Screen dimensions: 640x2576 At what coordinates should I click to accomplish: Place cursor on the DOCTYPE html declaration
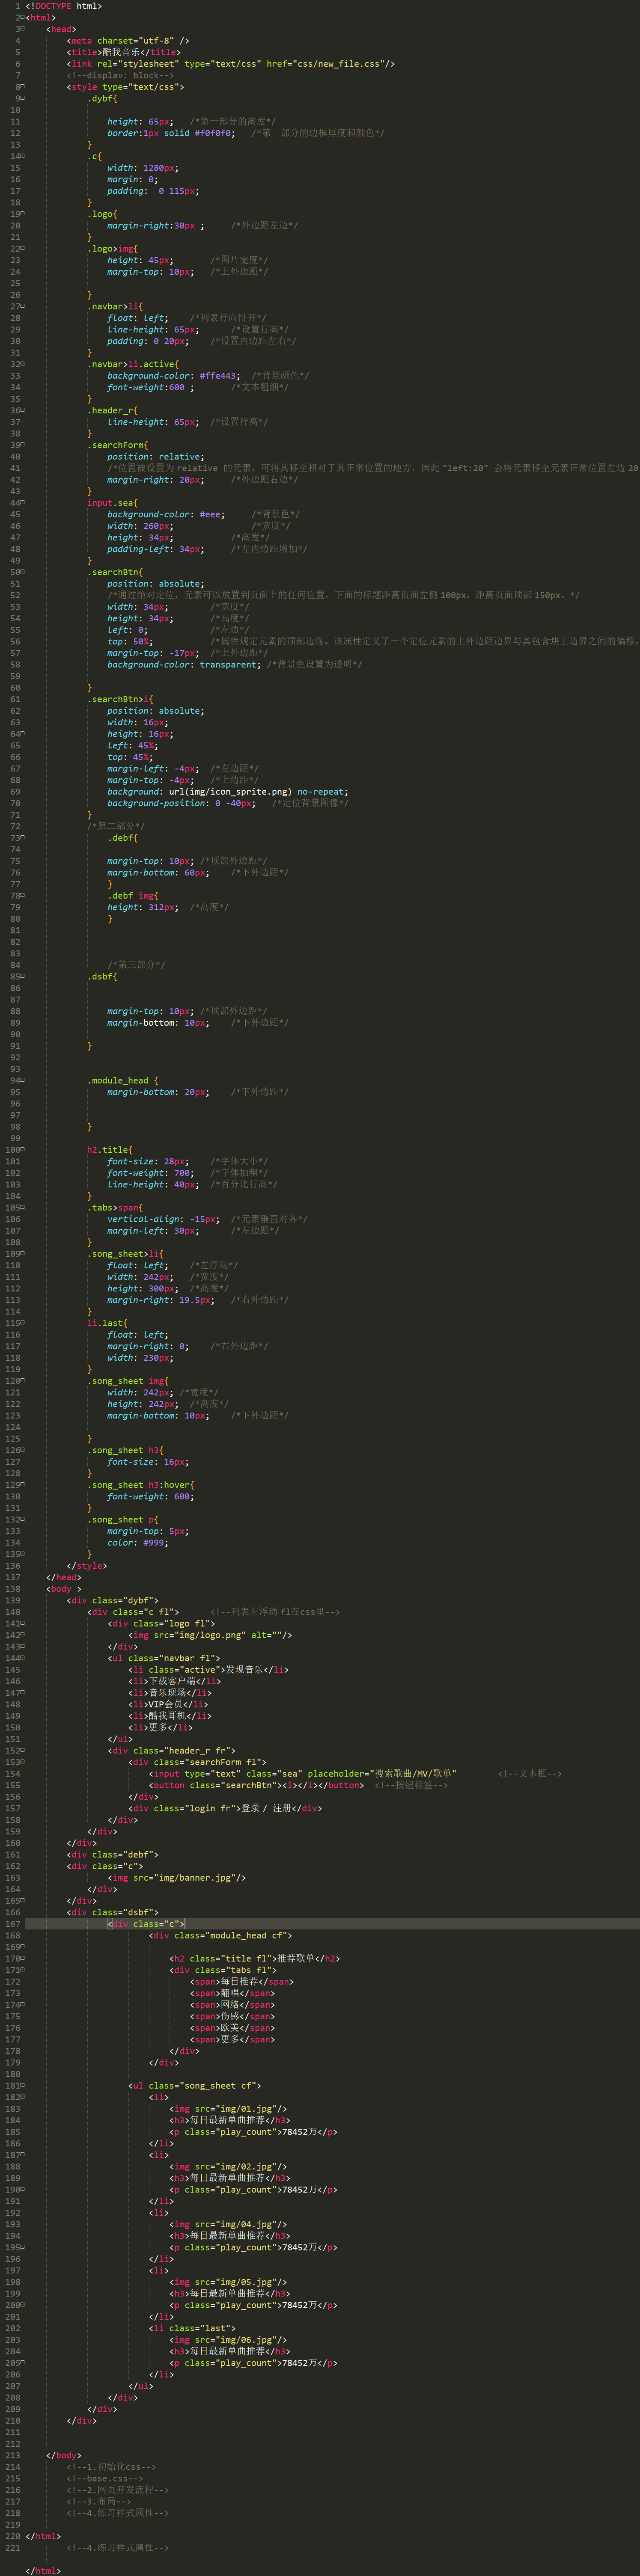[64, 6]
